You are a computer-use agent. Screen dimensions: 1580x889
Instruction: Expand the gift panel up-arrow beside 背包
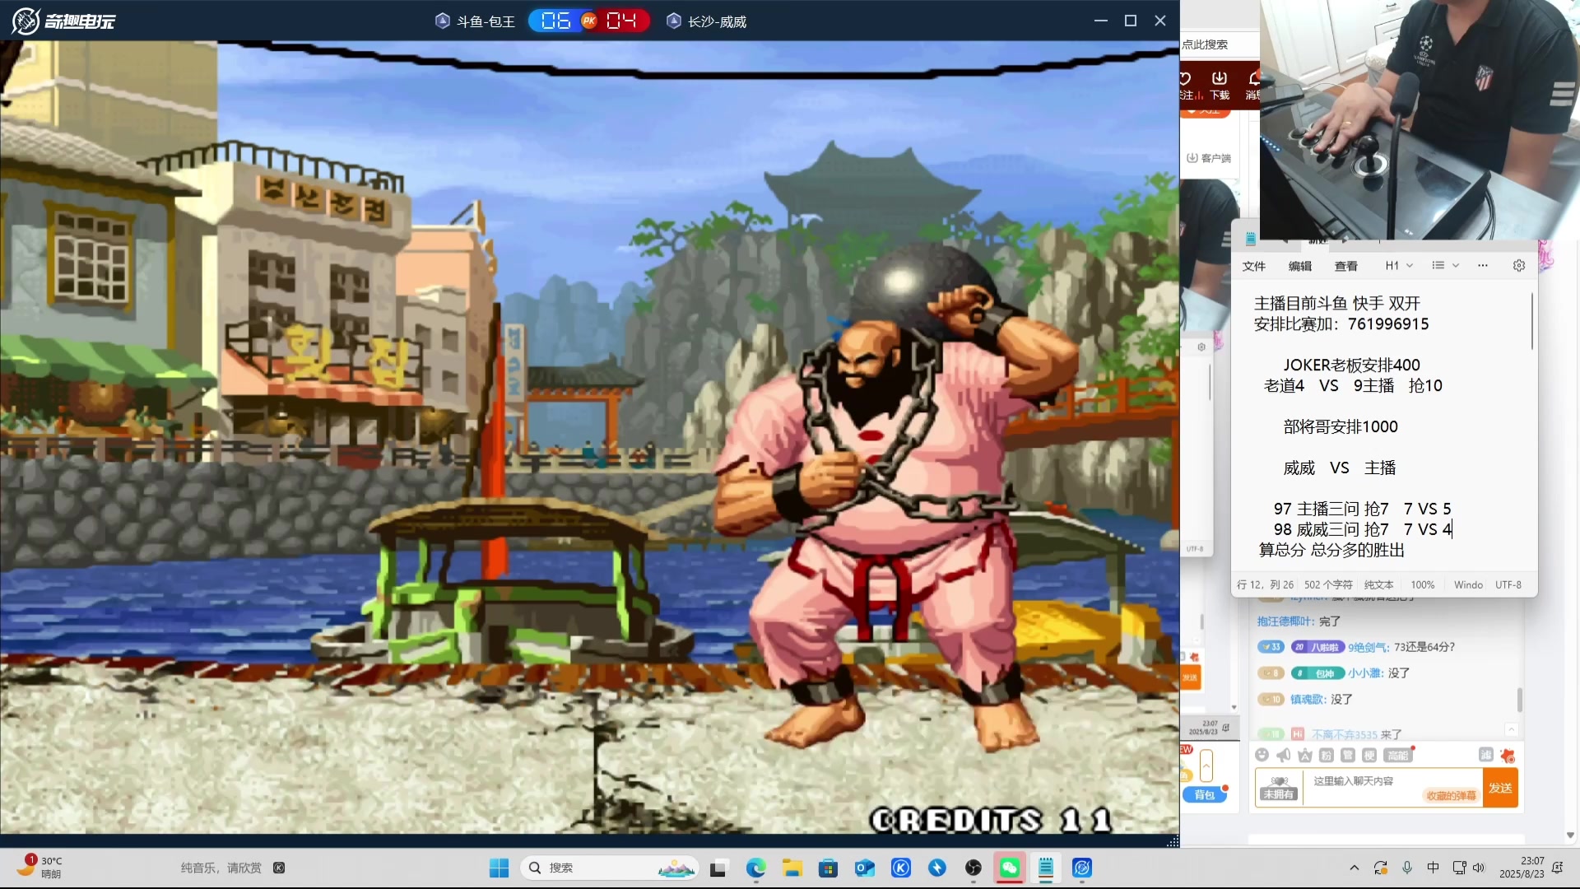click(1206, 766)
